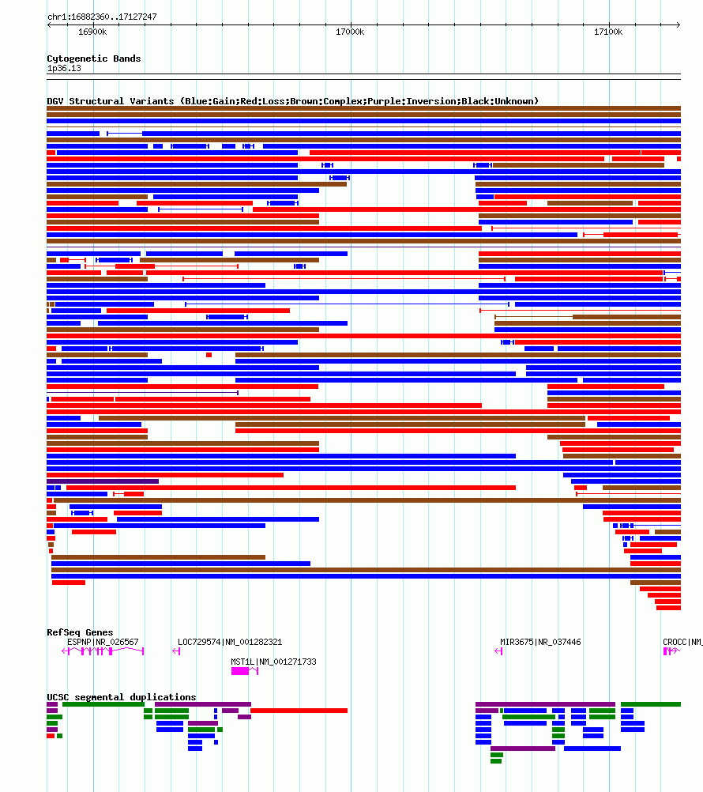Open the ESPNP|NR_026567 gene label
The width and height of the screenshot is (703, 792).
point(103,642)
